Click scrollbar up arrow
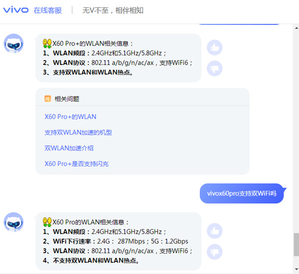 (297, 28)
